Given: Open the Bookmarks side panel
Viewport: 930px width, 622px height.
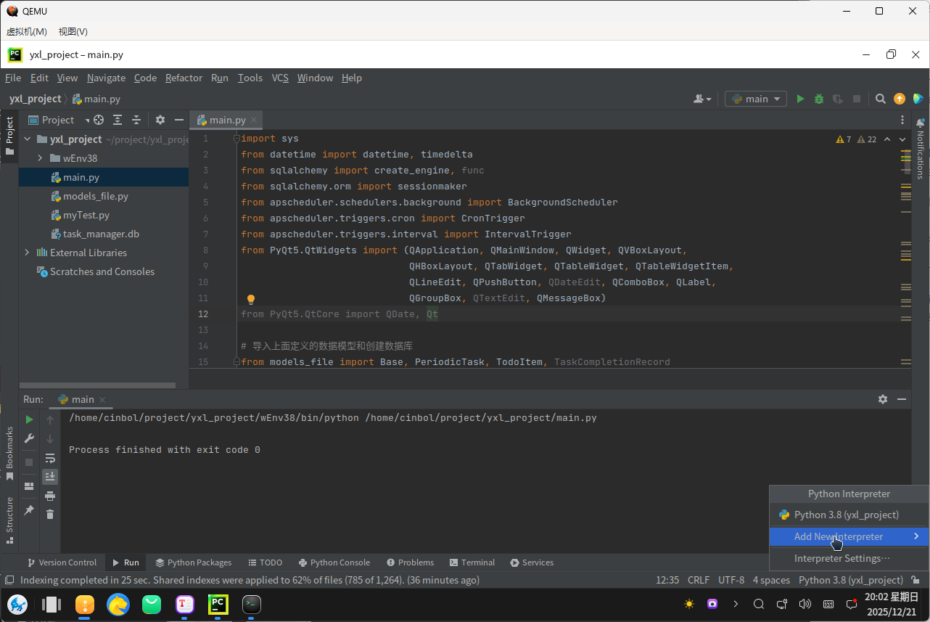Looking at the screenshot, I should coord(9,454).
